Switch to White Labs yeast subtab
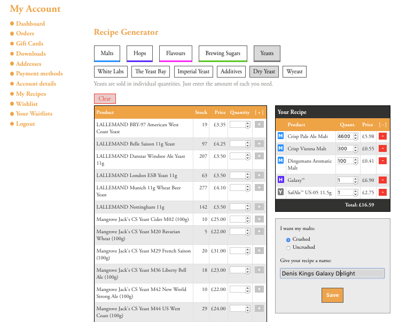The height and width of the screenshot is (322, 399). [111, 72]
